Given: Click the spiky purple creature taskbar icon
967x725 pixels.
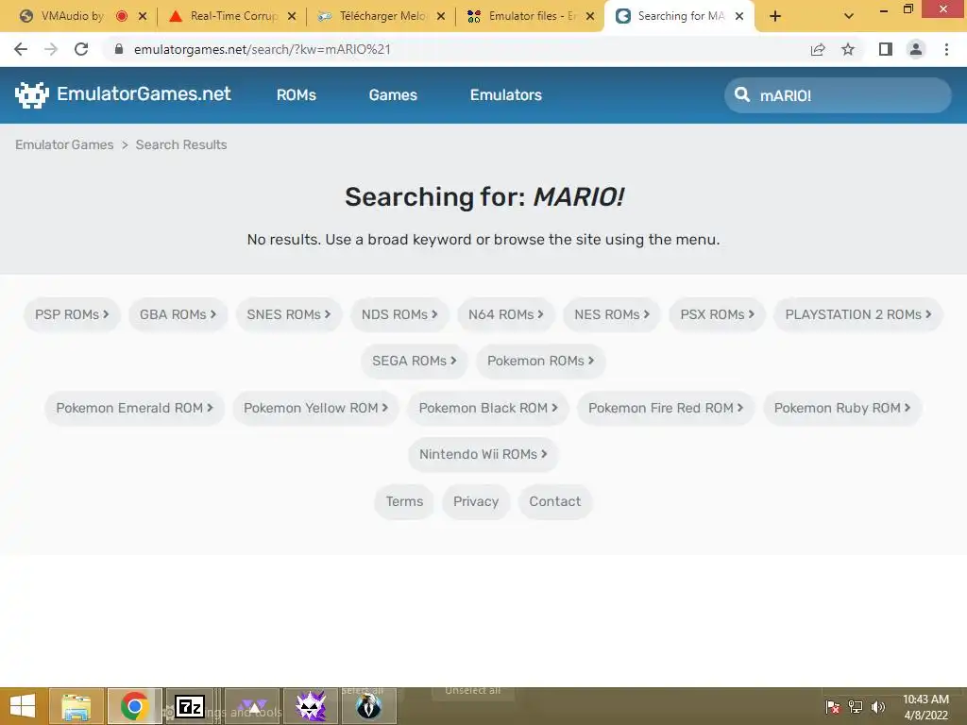Looking at the screenshot, I should tap(311, 706).
